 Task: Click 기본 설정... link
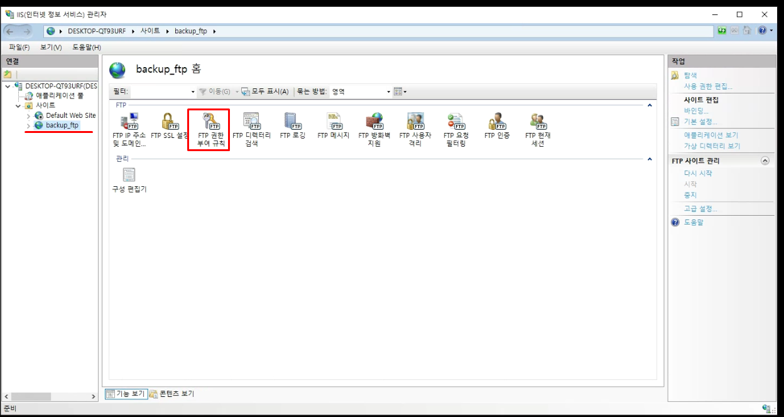tap(700, 122)
